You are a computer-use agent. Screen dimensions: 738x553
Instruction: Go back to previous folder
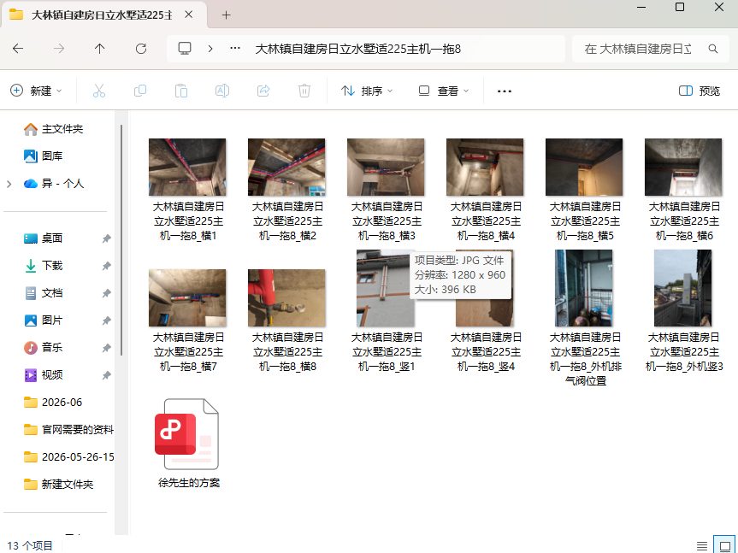click(x=18, y=49)
